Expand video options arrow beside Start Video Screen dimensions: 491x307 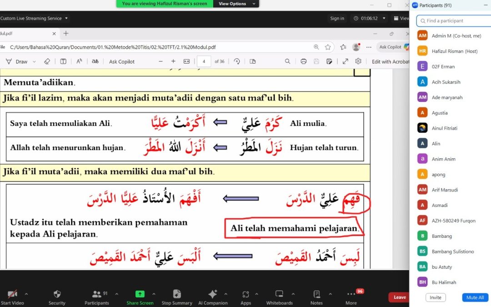(x=26, y=294)
